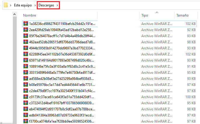Click archive icon next to edb041384a38
This screenshot has width=200, height=124.
pyautogui.click(x=26, y=115)
